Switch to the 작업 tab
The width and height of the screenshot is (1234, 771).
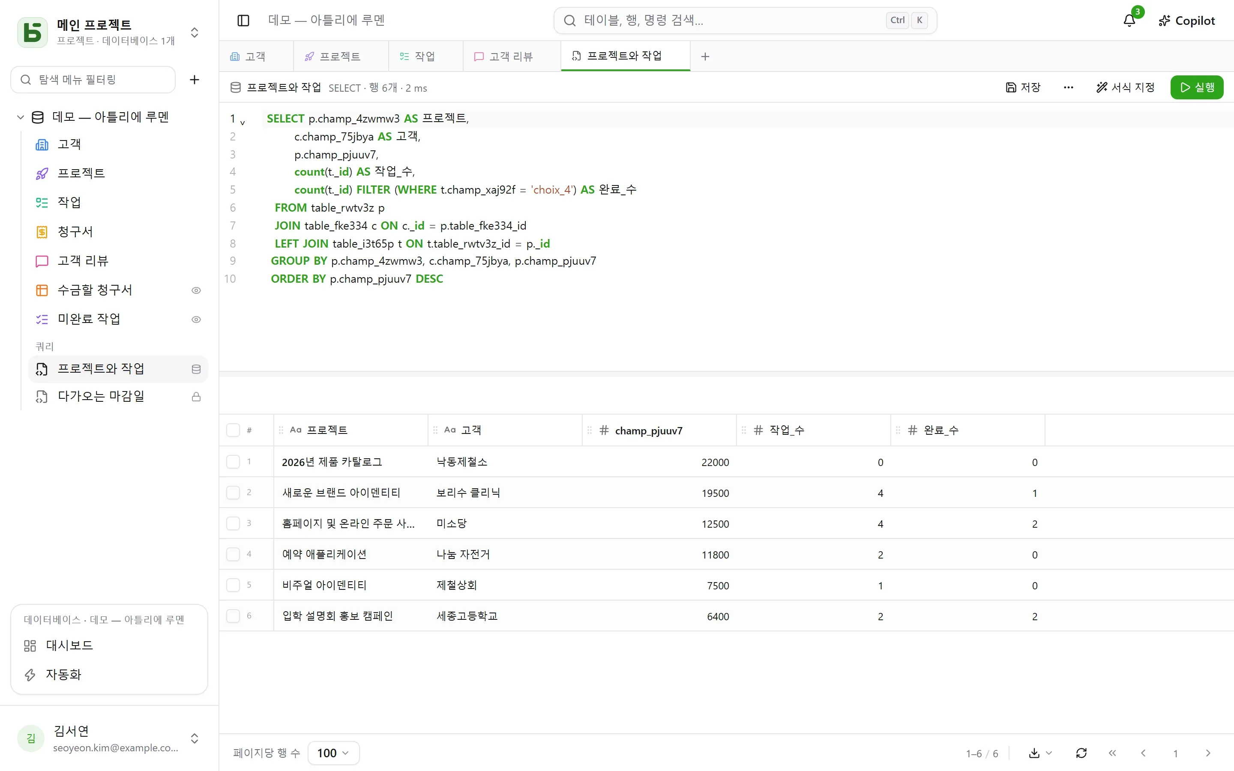point(426,57)
